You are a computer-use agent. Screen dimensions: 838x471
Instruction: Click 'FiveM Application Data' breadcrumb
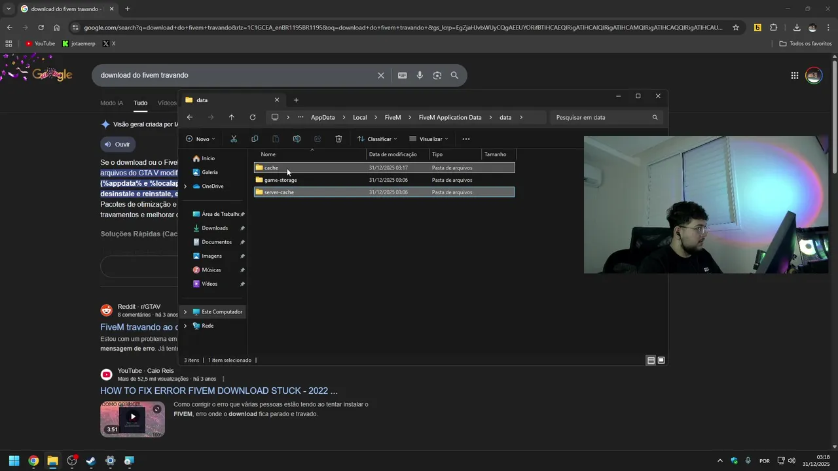[450, 118]
